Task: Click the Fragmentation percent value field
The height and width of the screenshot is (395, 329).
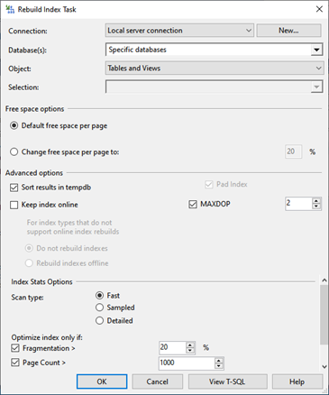Action: tap(172, 347)
